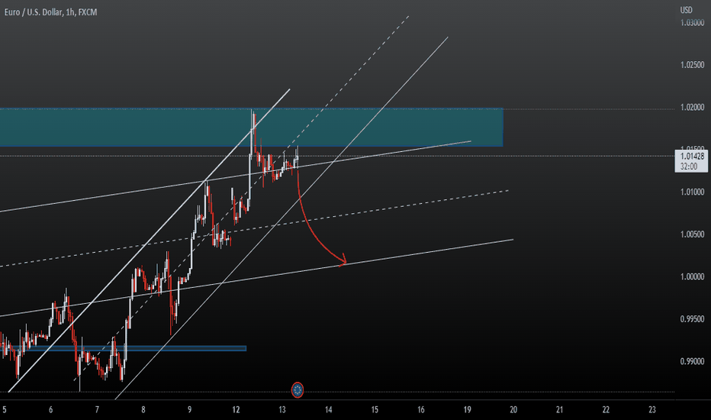Click the economic event marker icon
Image resolution: width=711 pixels, height=420 pixels.
(x=297, y=389)
